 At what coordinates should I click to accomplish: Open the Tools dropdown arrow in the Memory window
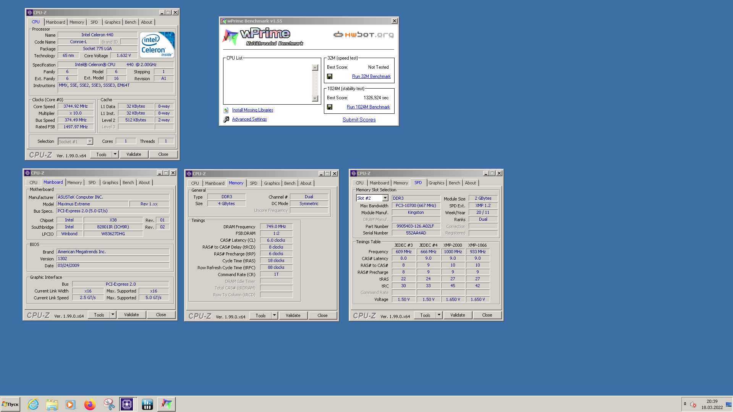coord(274,315)
